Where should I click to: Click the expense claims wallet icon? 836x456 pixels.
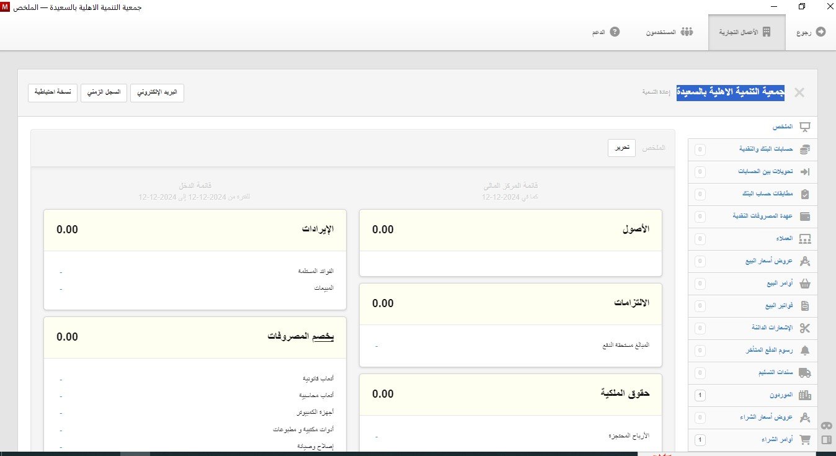pyautogui.click(x=805, y=217)
